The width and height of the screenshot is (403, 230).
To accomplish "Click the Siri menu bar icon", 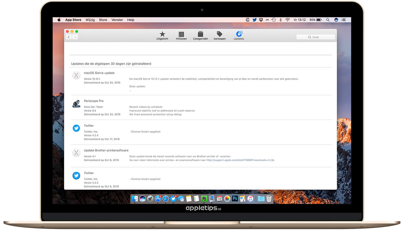I will coord(336,20).
